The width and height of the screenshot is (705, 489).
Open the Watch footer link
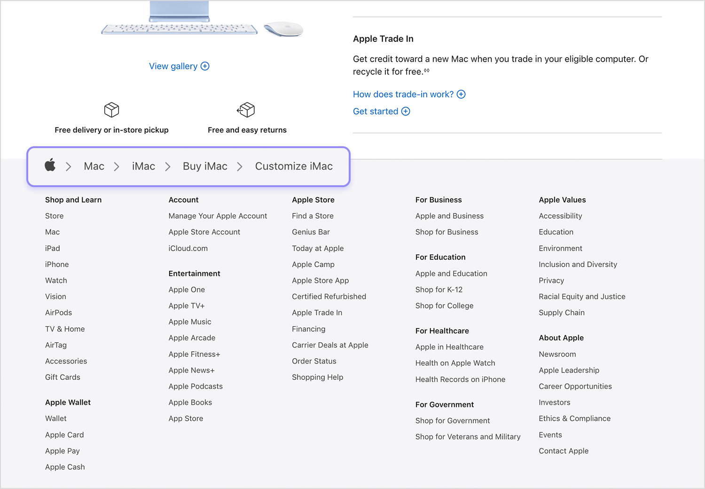[56, 280]
